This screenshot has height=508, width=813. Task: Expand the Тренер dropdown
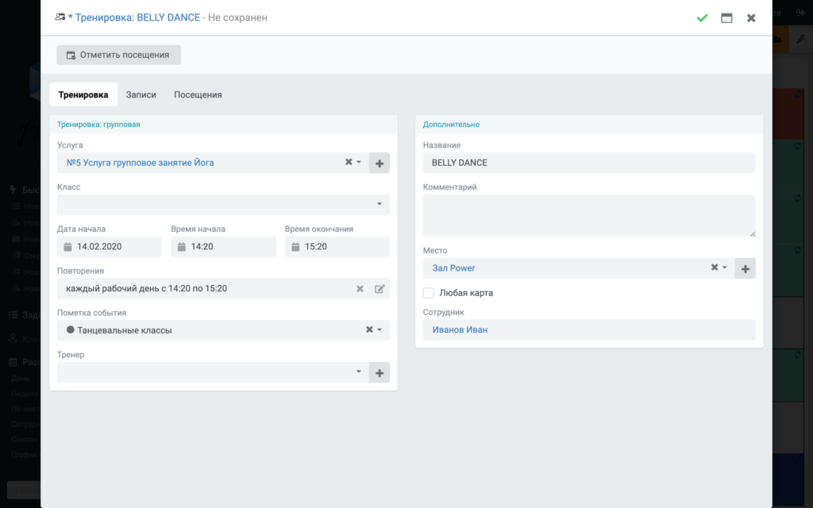click(x=359, y=371)
